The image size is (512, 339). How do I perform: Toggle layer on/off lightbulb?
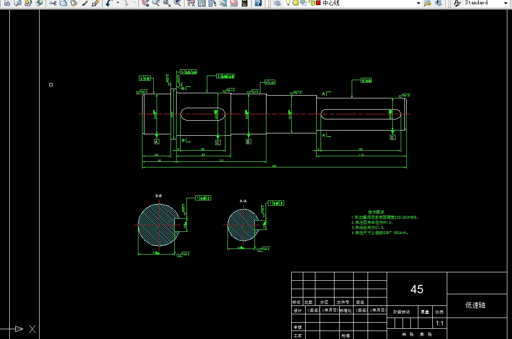point(288,3)
